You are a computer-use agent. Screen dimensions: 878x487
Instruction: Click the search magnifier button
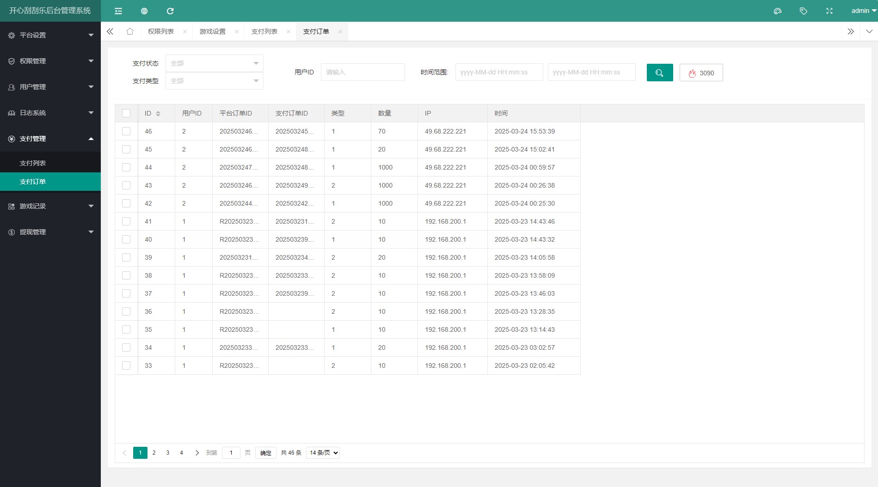[660, 73]
